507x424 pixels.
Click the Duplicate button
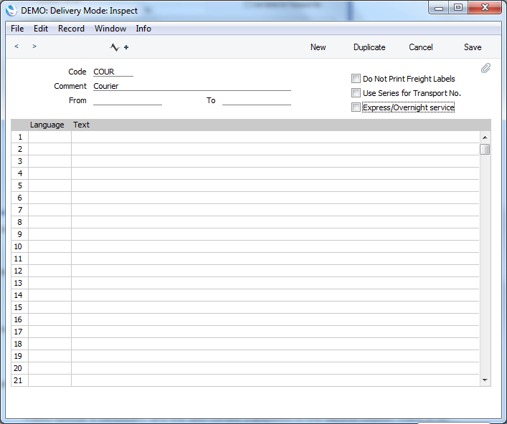click(369, 47)
